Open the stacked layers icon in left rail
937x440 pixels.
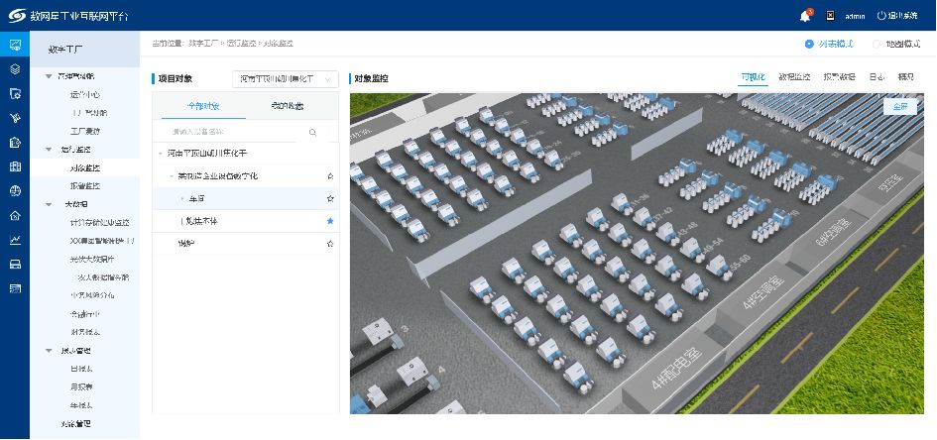pos(16,69)
